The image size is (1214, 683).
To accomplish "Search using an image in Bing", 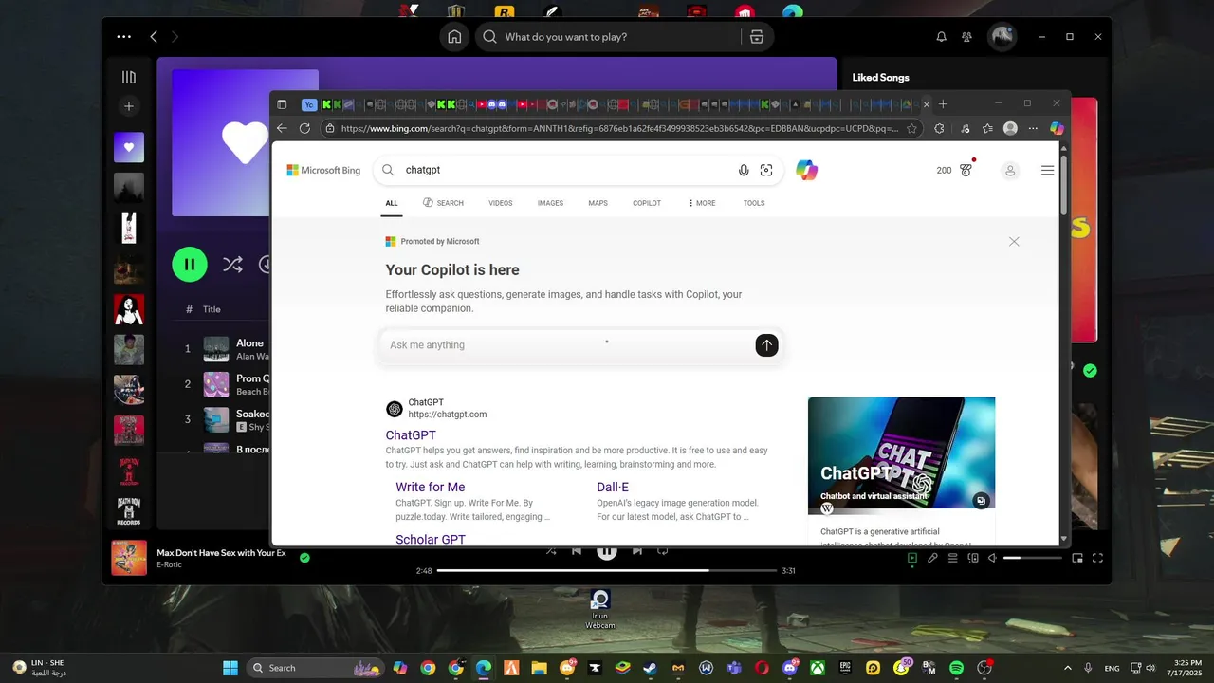I will (766, 171).
